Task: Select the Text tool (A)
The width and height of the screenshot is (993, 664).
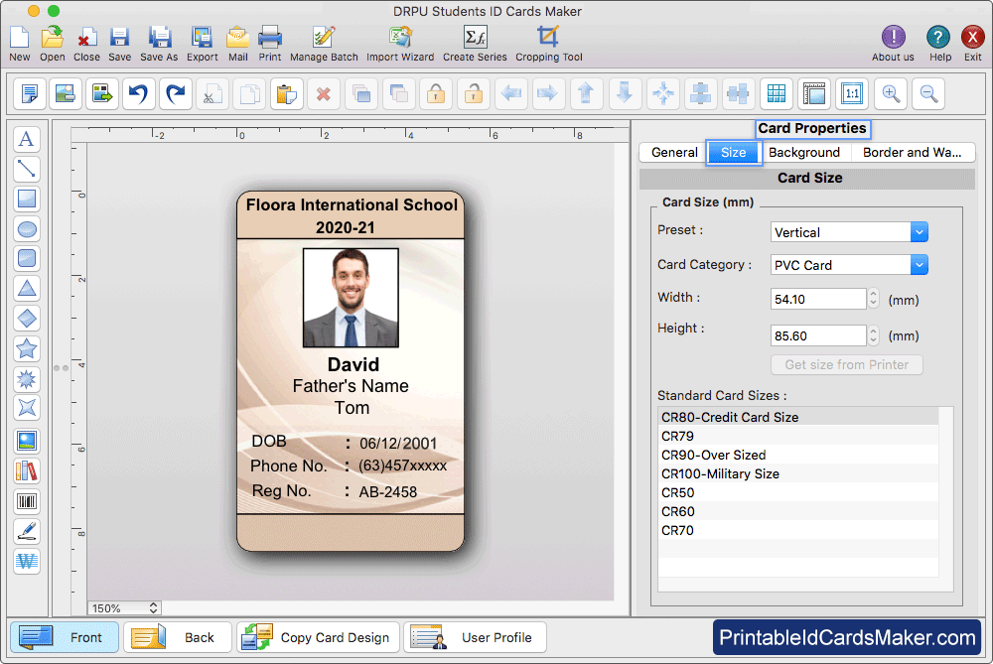Action: (27, 139)
